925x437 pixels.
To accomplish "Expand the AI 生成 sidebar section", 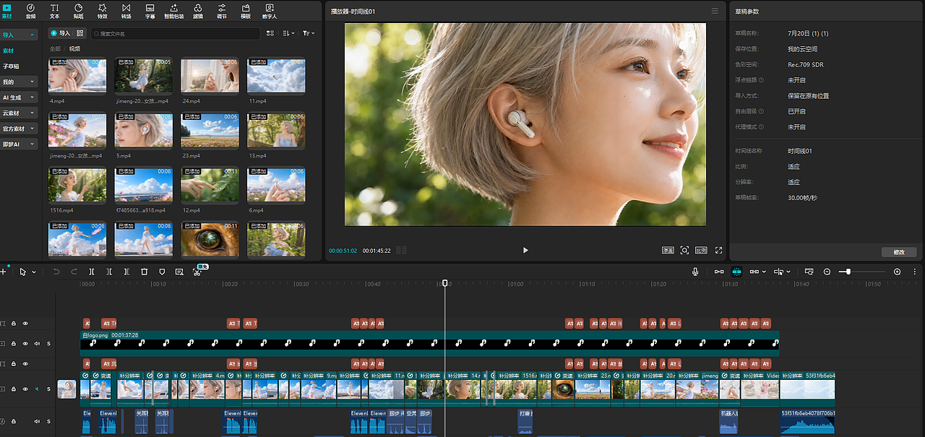I will tap(20, 98).
